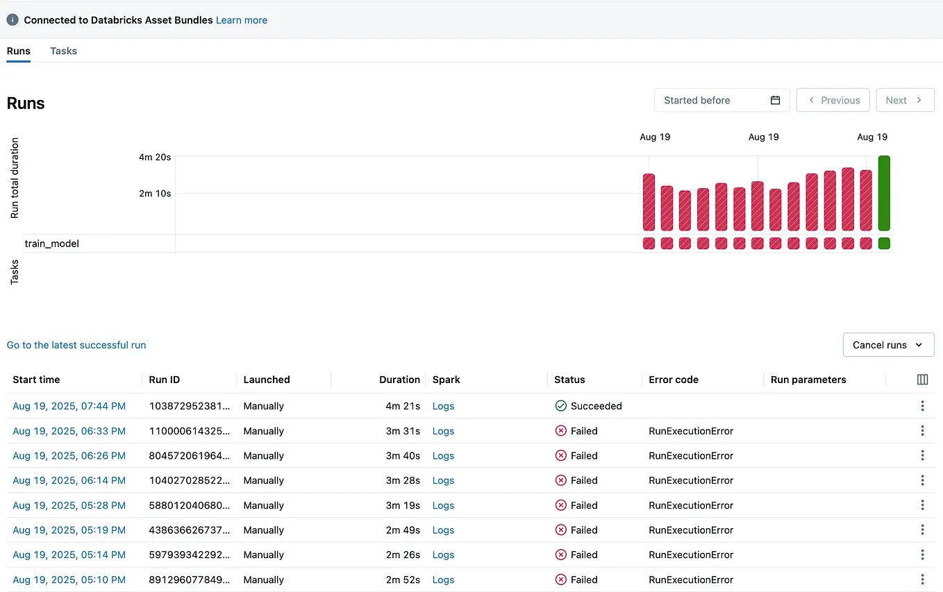Click the failed status icon on 6:33 PM run

point(561,430)
